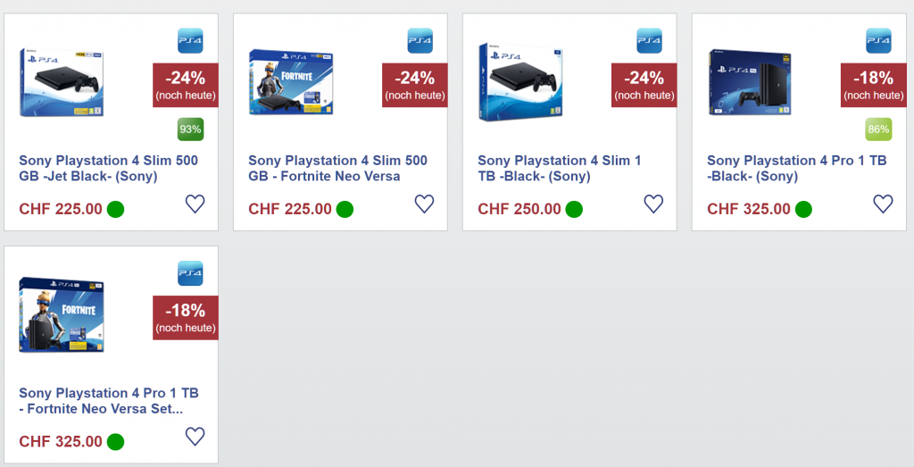The image size is (914, 467).
Task: Favorite the PS4 Slim 500 GB Jet Black
Action: (x=195, y=204)
